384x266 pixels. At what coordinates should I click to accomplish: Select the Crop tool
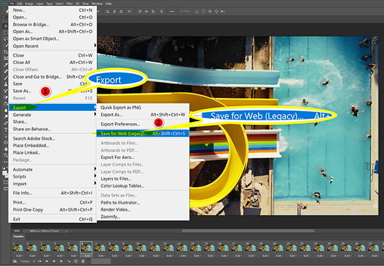click(5, 52)
